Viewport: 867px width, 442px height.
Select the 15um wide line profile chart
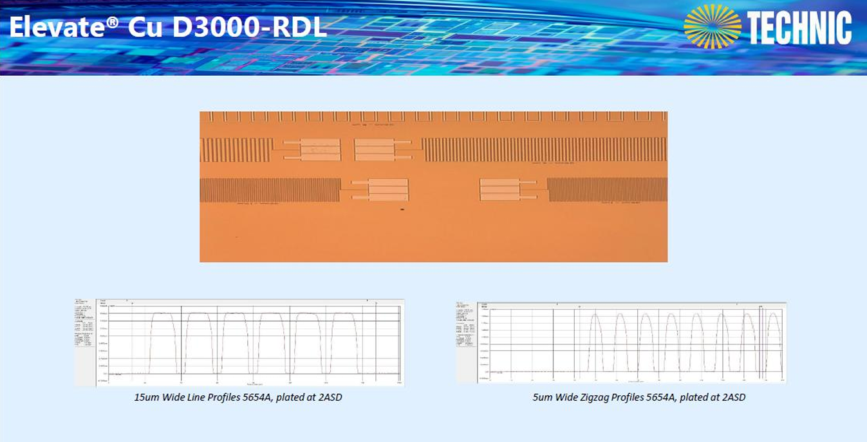pyautogui.click(x=249, y=342)
